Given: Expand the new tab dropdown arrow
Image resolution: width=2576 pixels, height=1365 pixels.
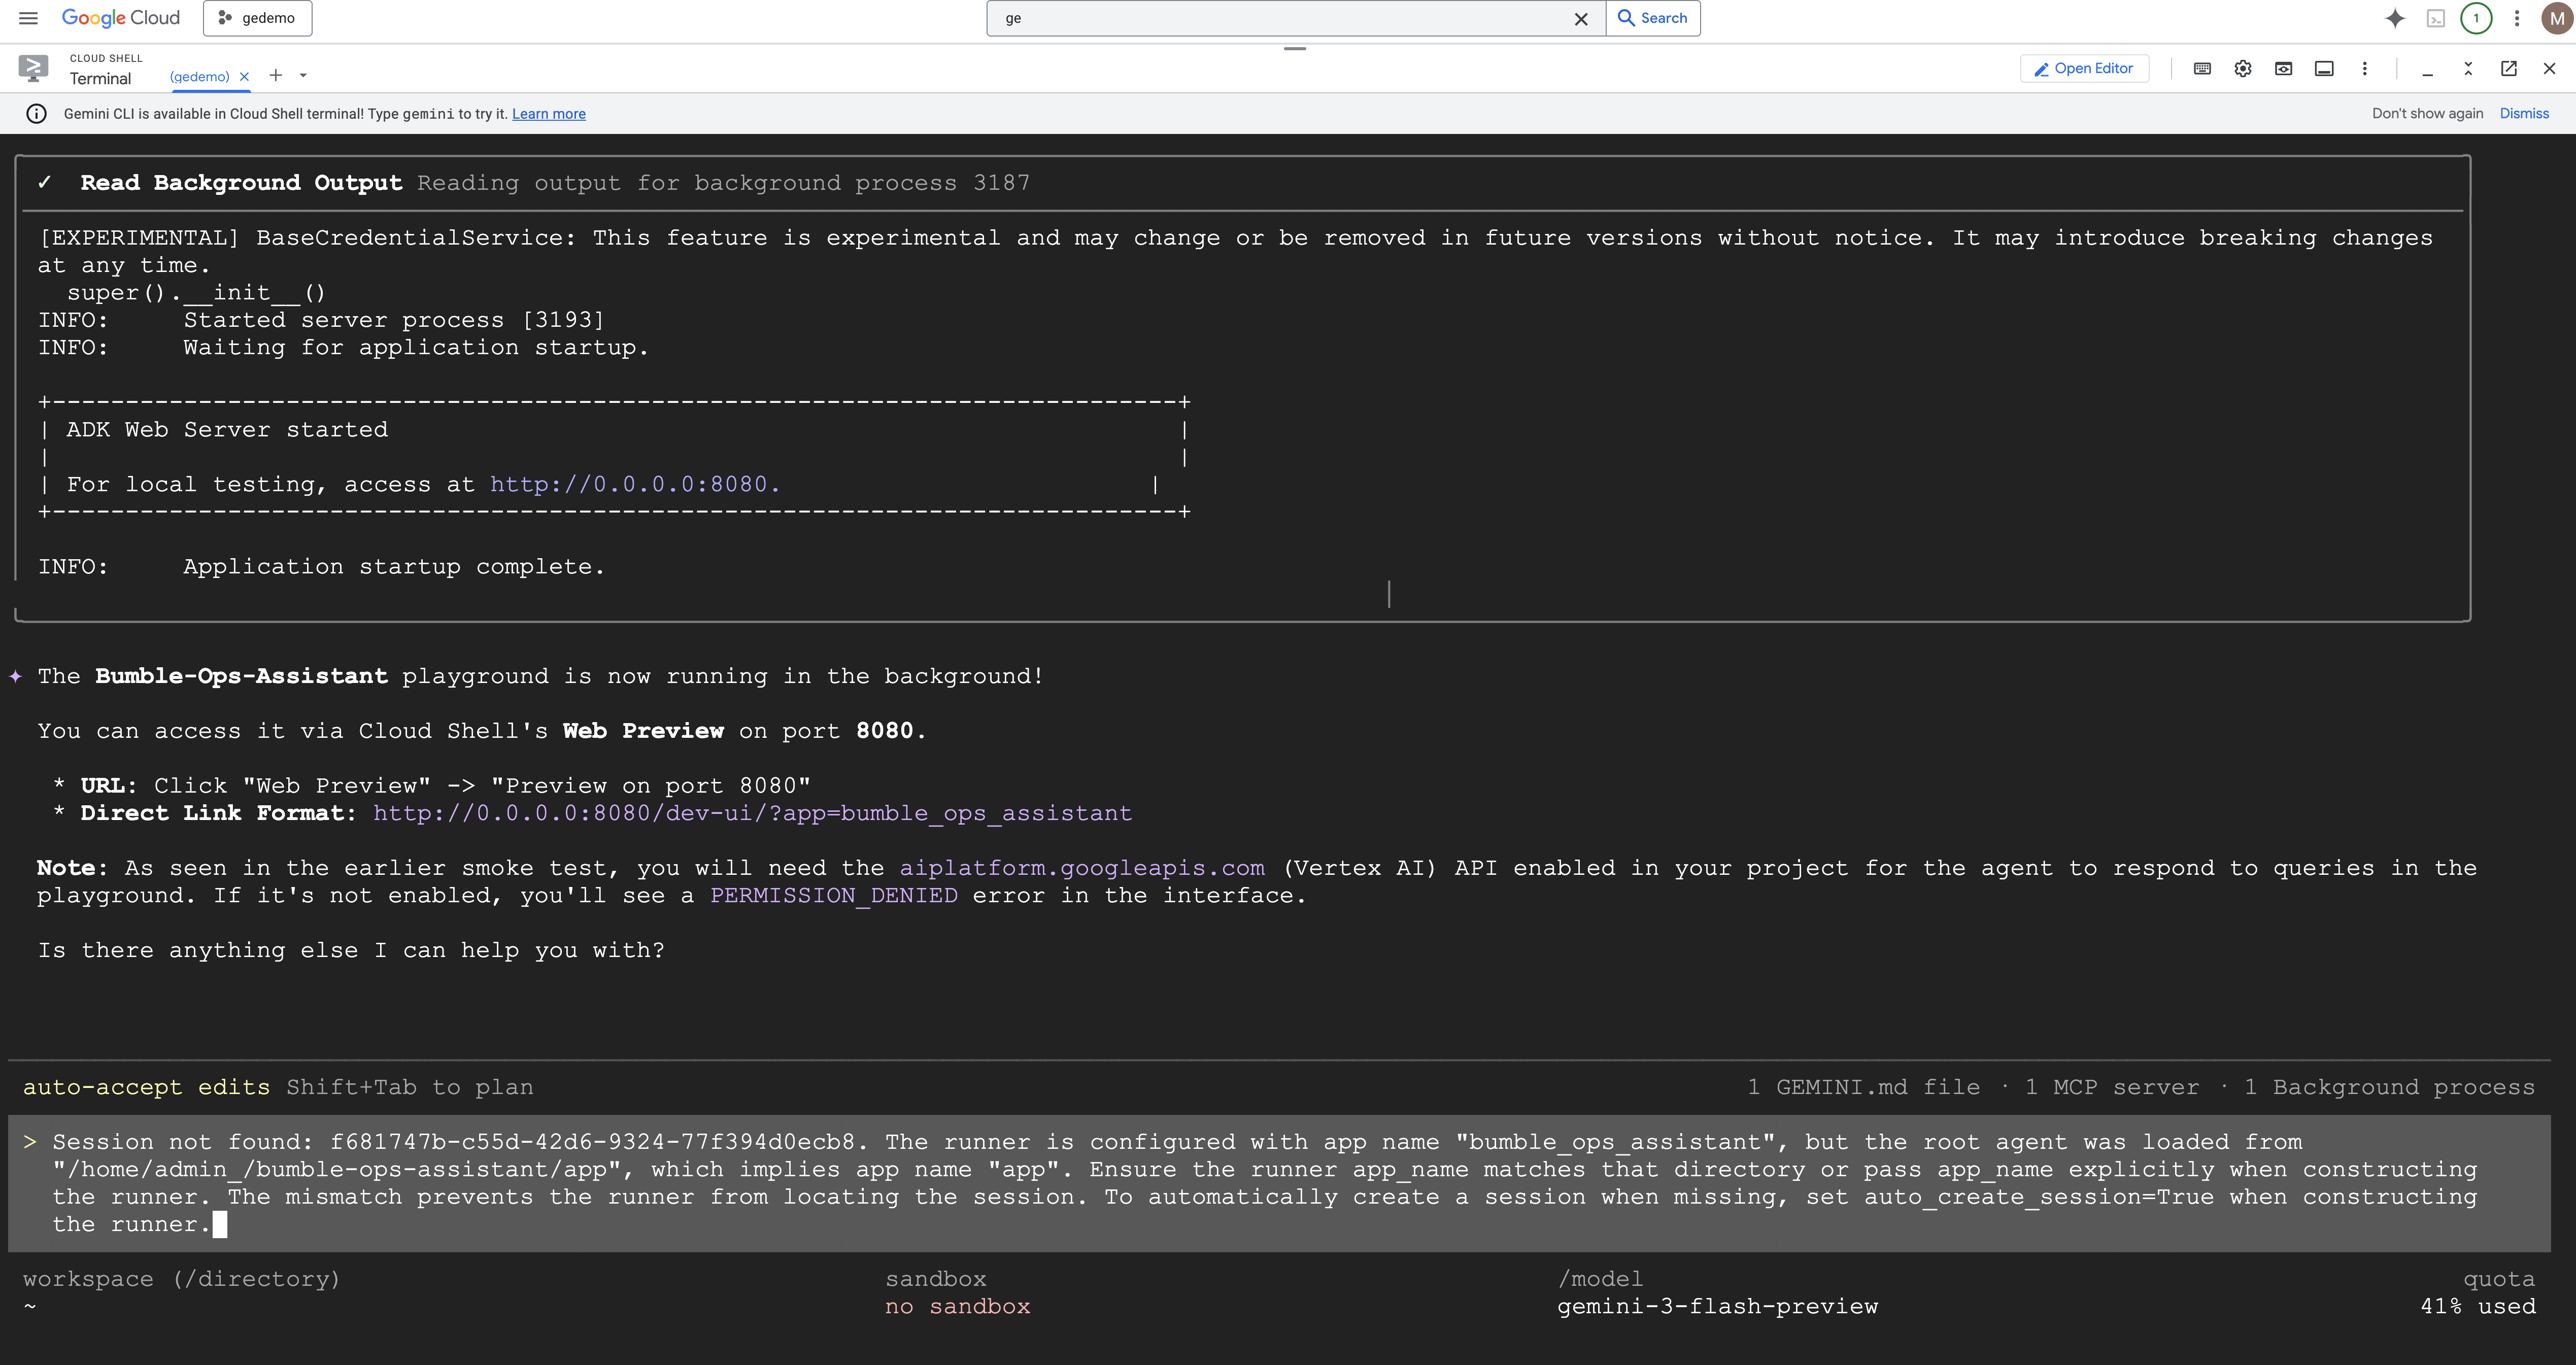Looking at the screenshot, I should (303, 75).
